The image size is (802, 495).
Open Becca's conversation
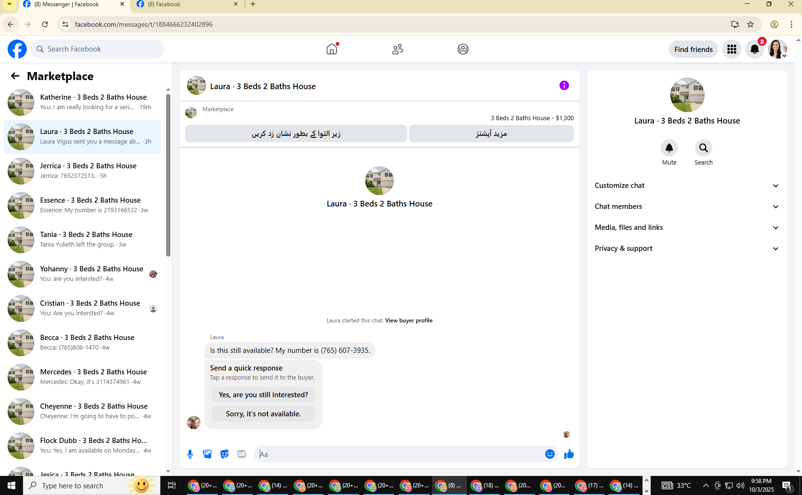[x=82, y=343]
